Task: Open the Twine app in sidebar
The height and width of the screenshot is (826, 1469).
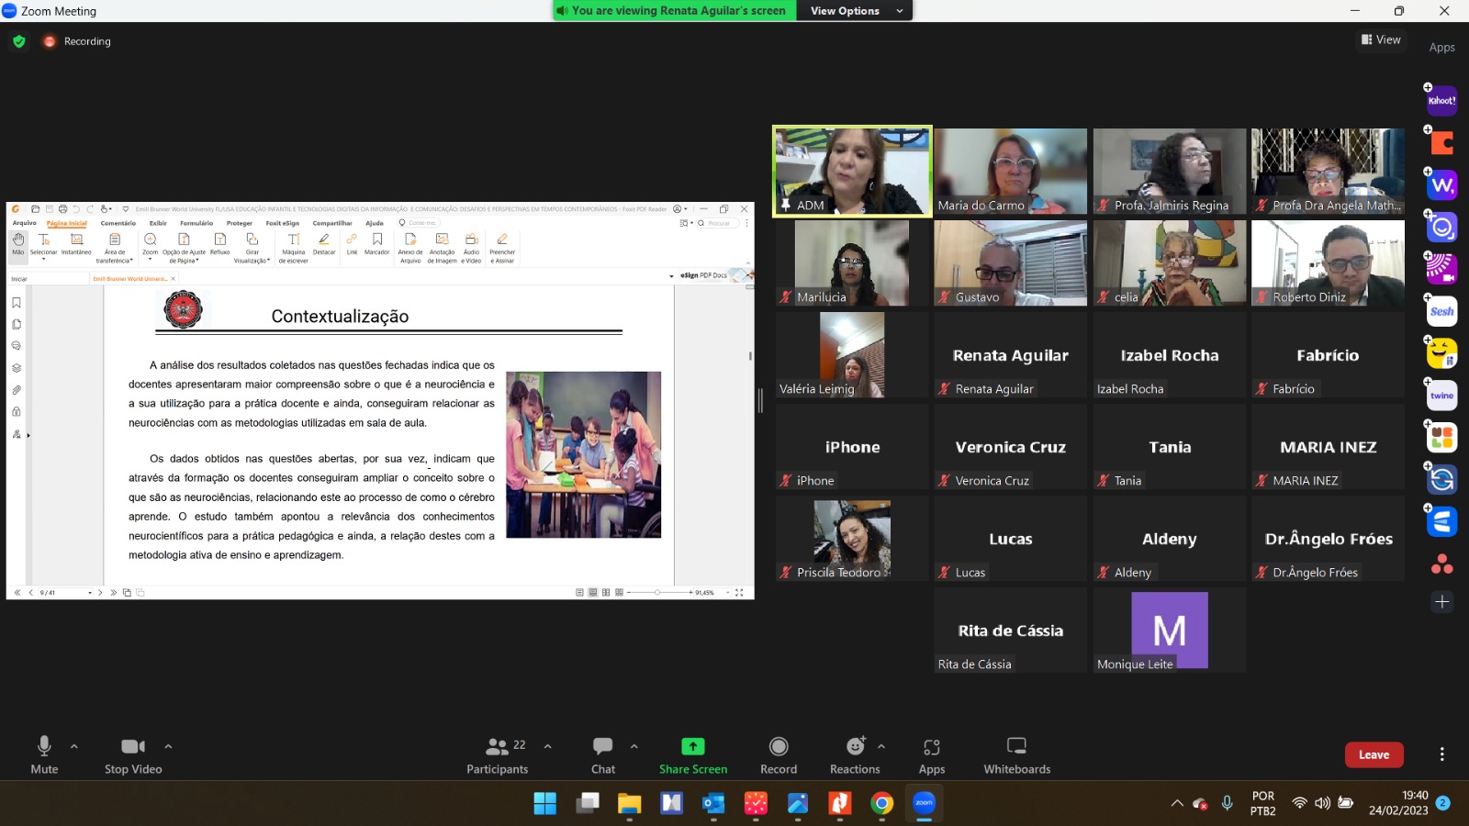Action: (x=1441, y=396)
